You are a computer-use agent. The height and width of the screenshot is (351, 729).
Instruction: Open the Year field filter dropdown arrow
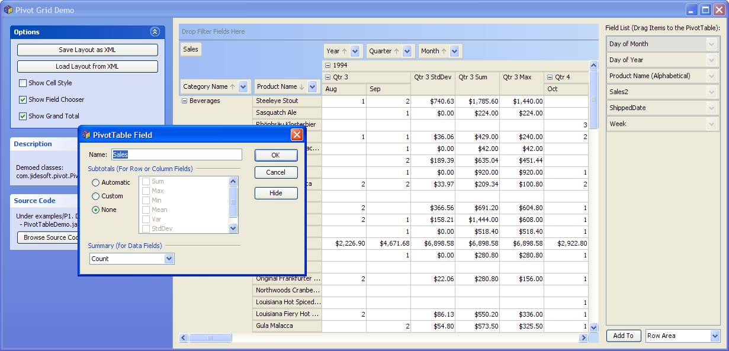[355, 51]
